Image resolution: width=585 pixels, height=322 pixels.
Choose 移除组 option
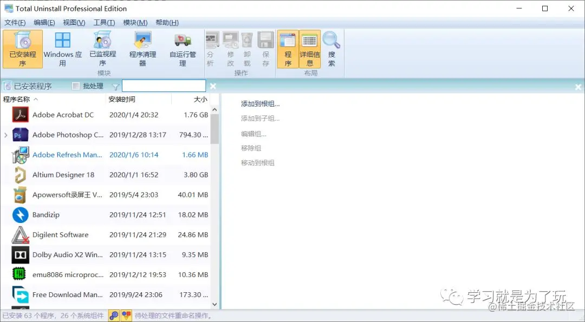pos(251,148)
